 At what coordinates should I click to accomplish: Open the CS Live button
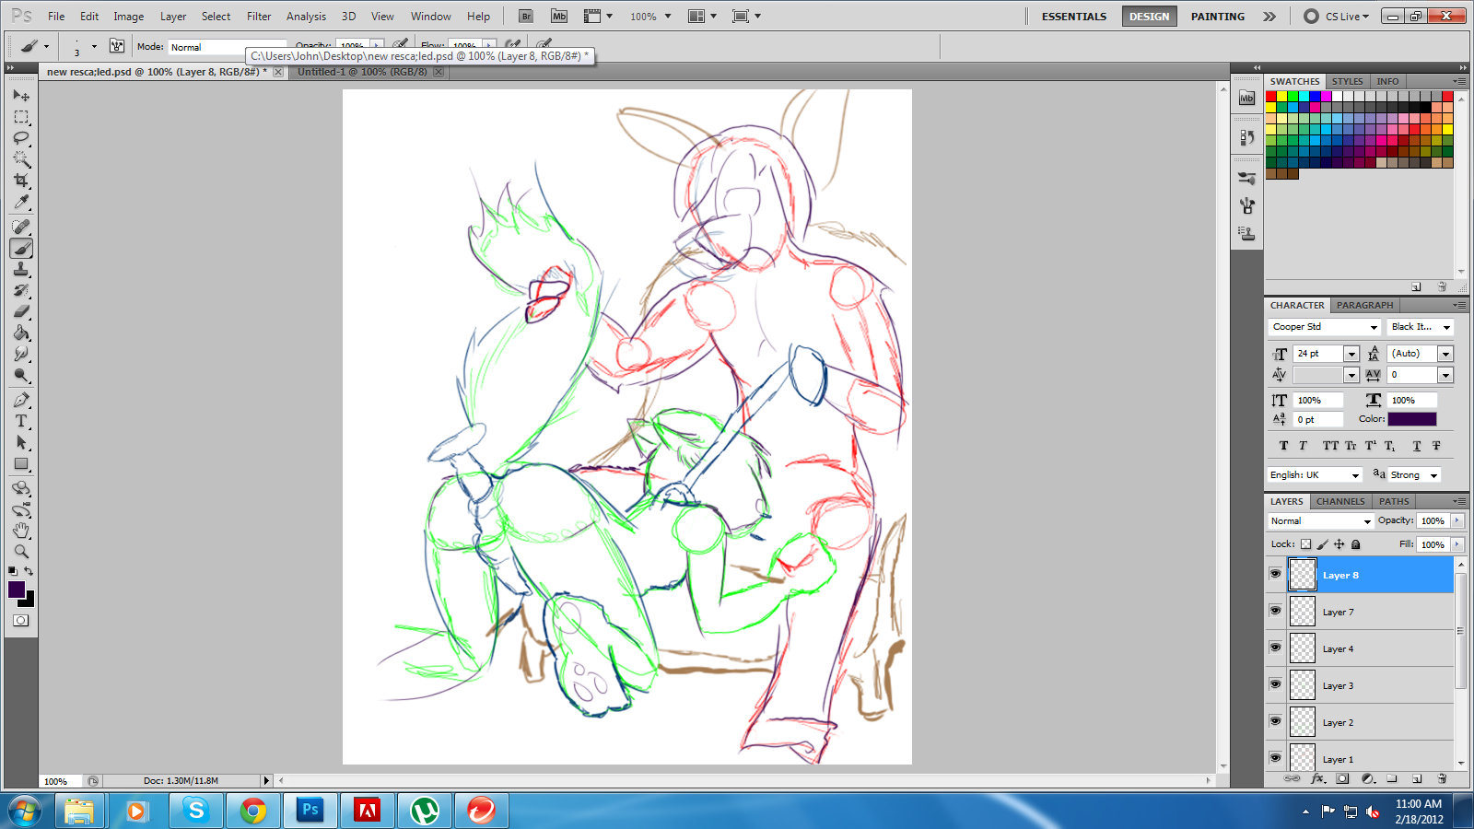(x=1337, y=17)
